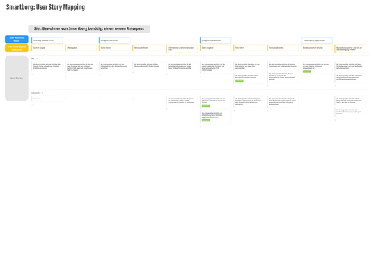Open the Smartberg Website öffnen activity card
This screenshot has height=256, width=376.
(47, 40)
